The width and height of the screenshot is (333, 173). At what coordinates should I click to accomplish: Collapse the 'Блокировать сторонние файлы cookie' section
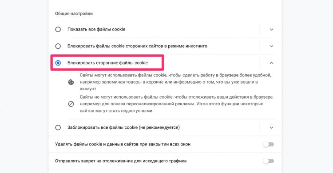click(x=271, y=63)
